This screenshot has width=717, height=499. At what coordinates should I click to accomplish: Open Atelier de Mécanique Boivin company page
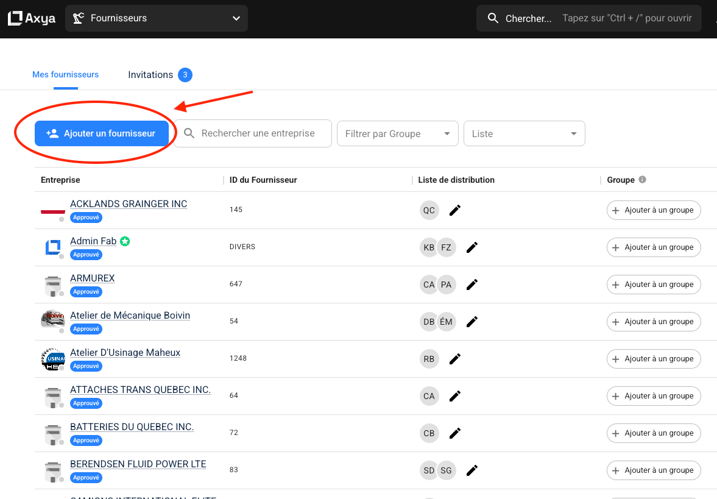(130, 316)
